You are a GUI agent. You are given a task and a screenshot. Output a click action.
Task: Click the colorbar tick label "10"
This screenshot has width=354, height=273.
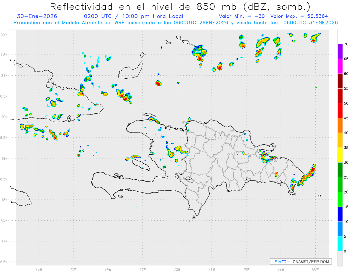pos(346,222)
